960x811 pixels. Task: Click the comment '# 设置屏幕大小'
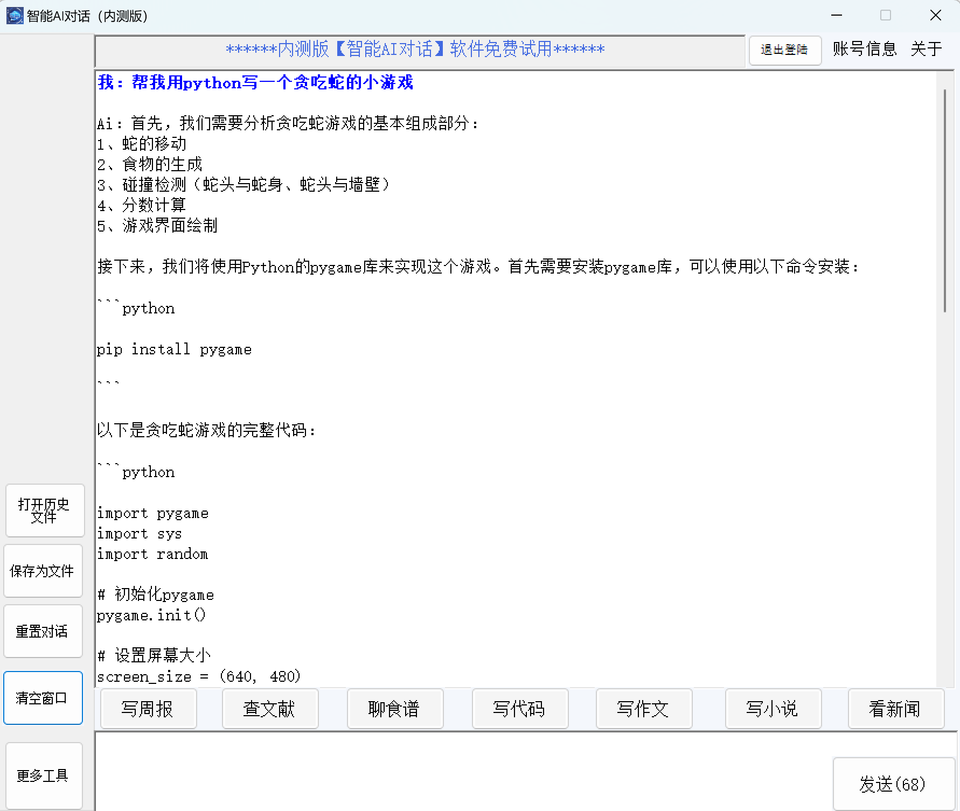[154, 656]
